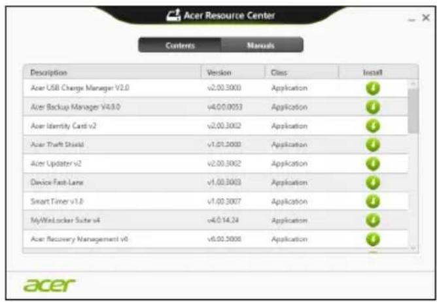The width and height of the screenshot is (437, 302).
Task: Select the Smart Timer v1.0 text
Action: (x=56, y=201)
